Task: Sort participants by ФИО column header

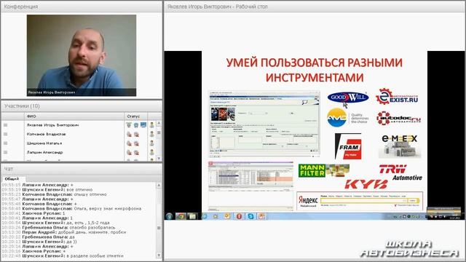Action: [x=74, y=116]
